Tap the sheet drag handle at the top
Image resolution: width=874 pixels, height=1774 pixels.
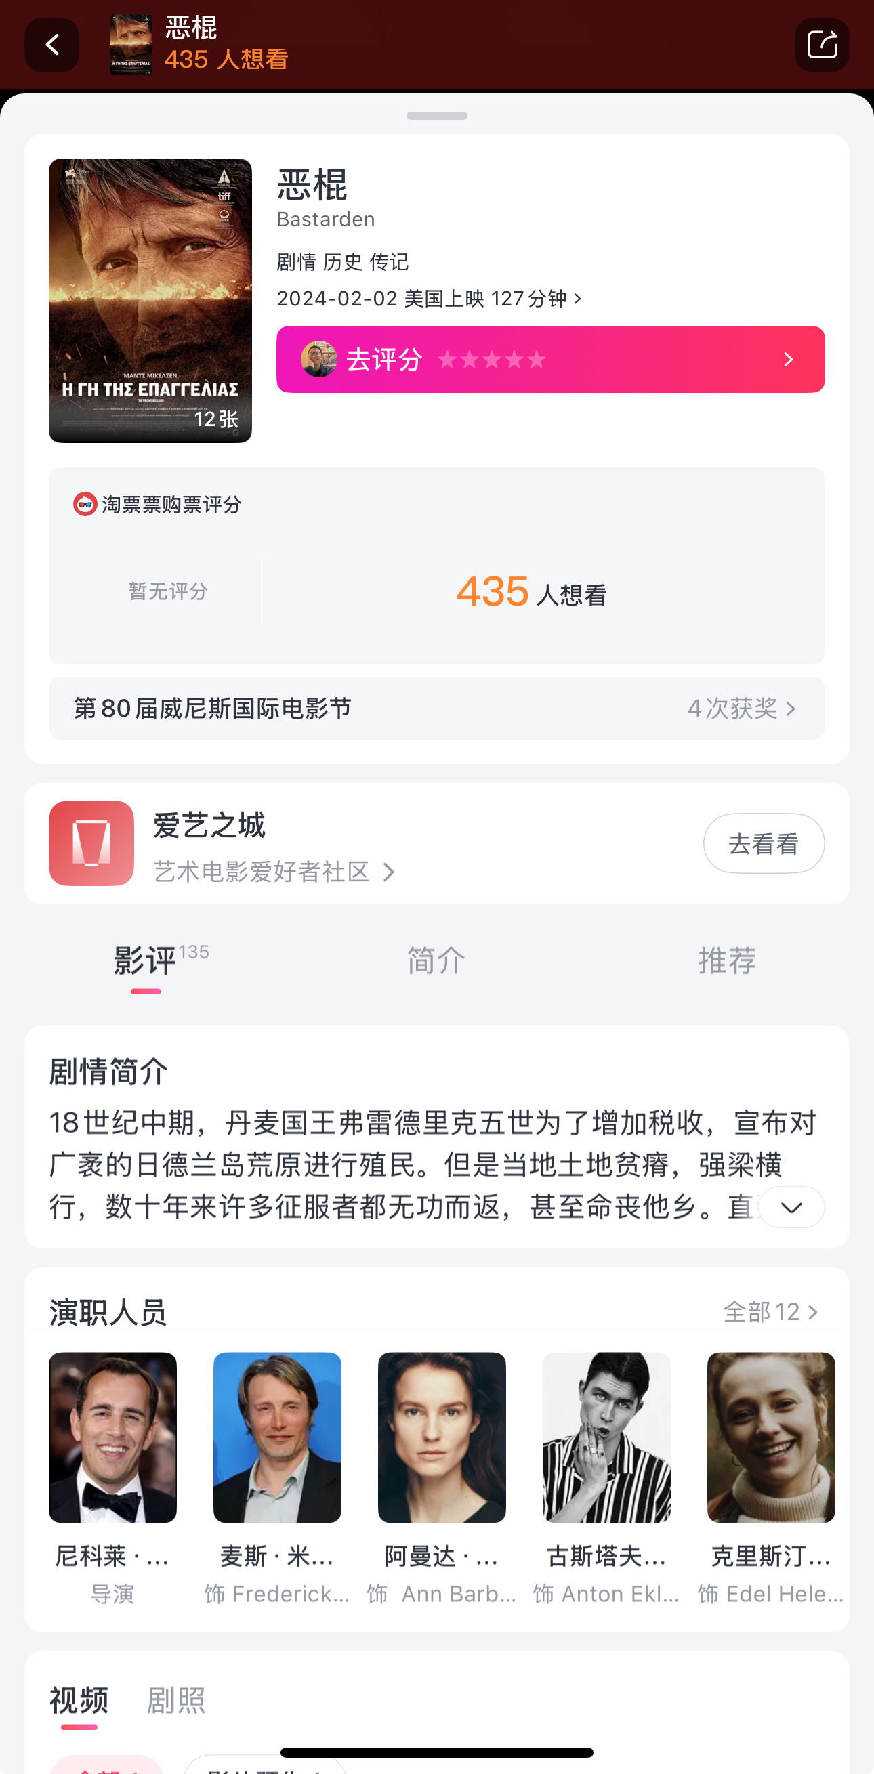click(436, 116)
